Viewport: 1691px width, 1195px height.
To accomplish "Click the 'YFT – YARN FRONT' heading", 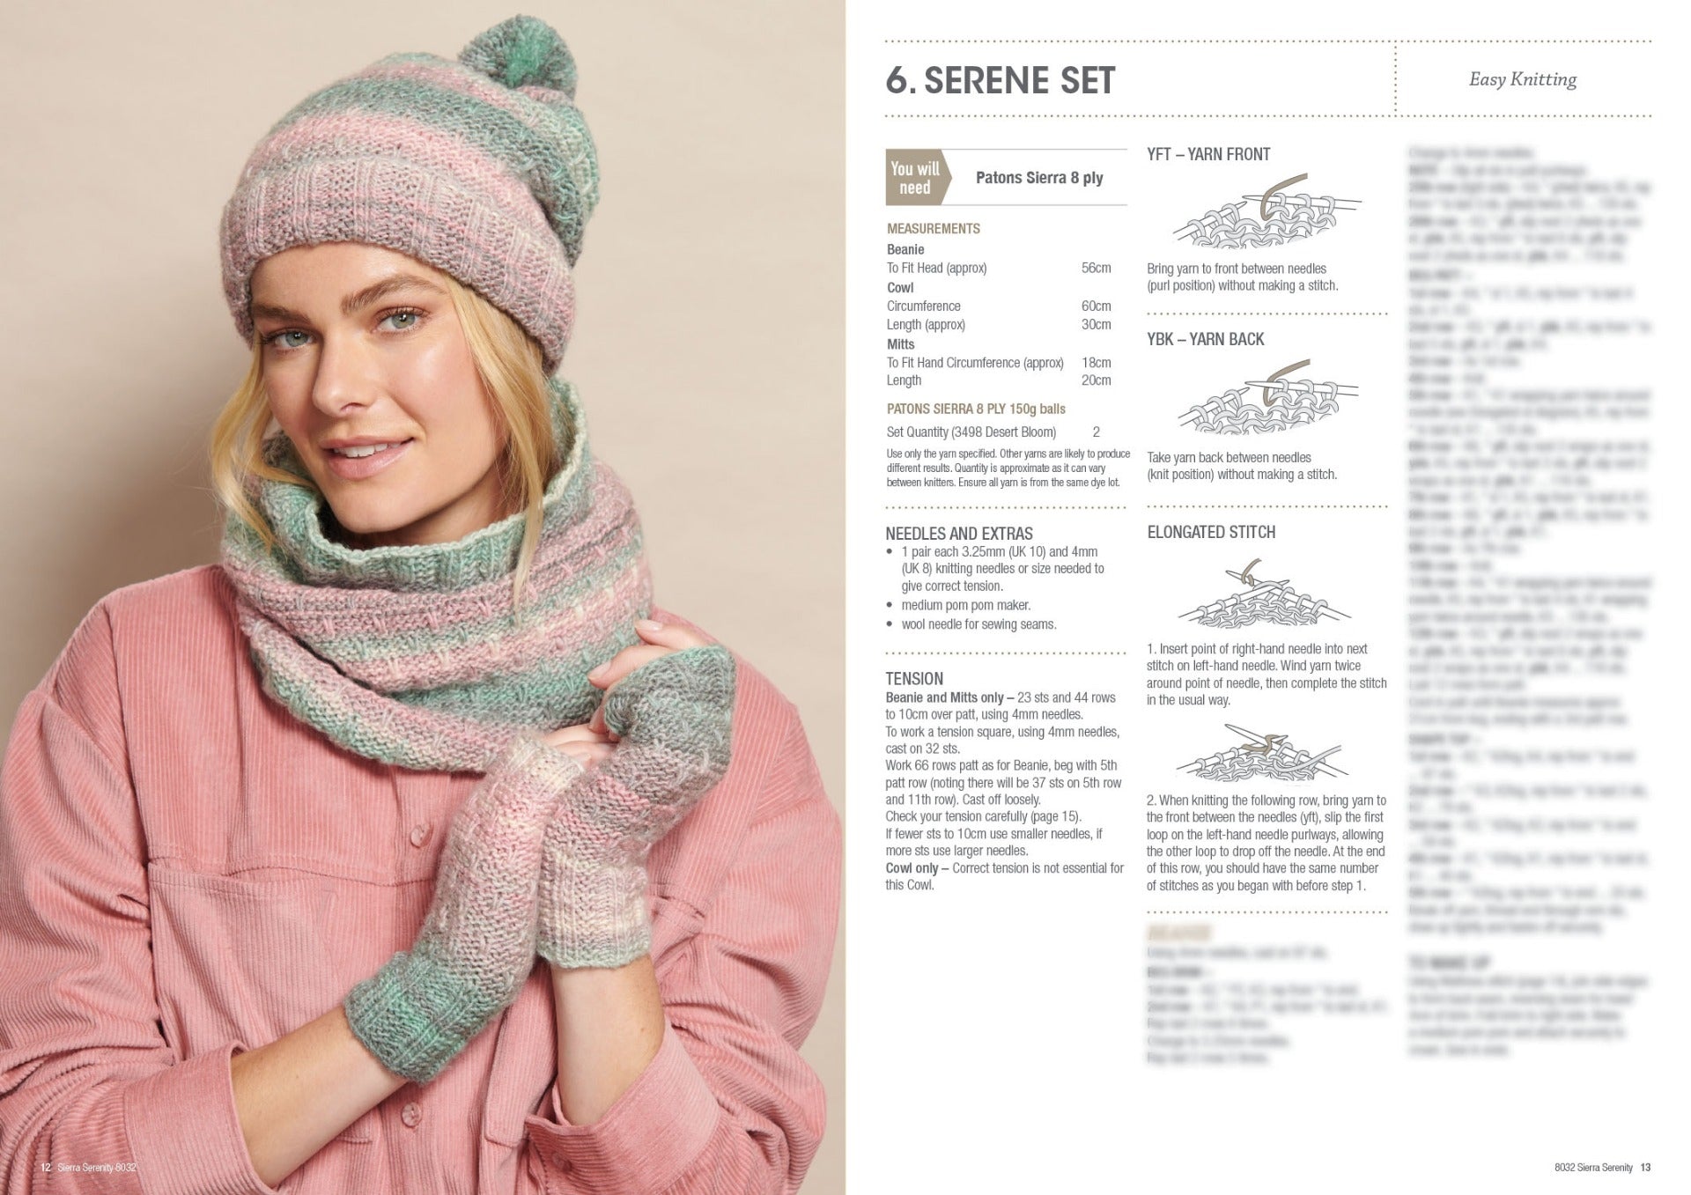I will point(1208,154).
